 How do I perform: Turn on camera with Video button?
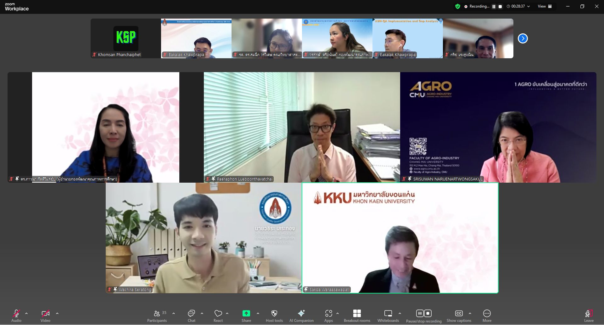pos(45,316)
